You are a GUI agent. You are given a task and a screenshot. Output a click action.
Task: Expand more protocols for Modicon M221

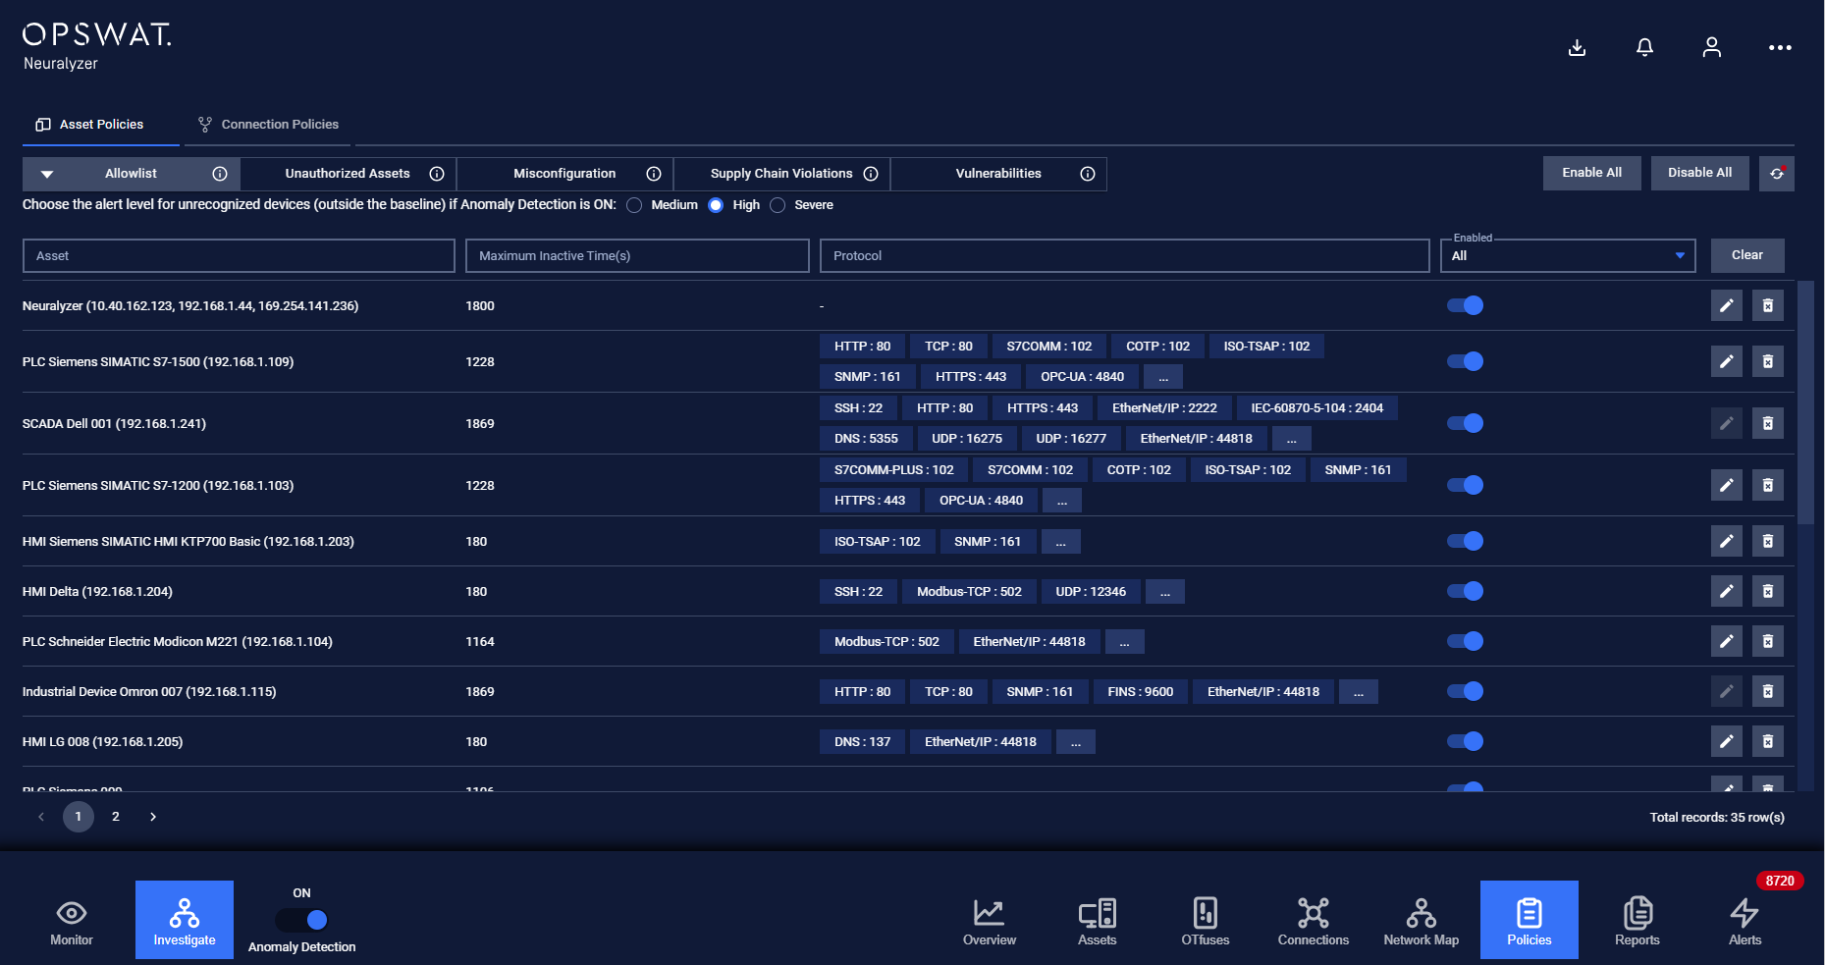pyautogui.click(x=1125, y=642)
